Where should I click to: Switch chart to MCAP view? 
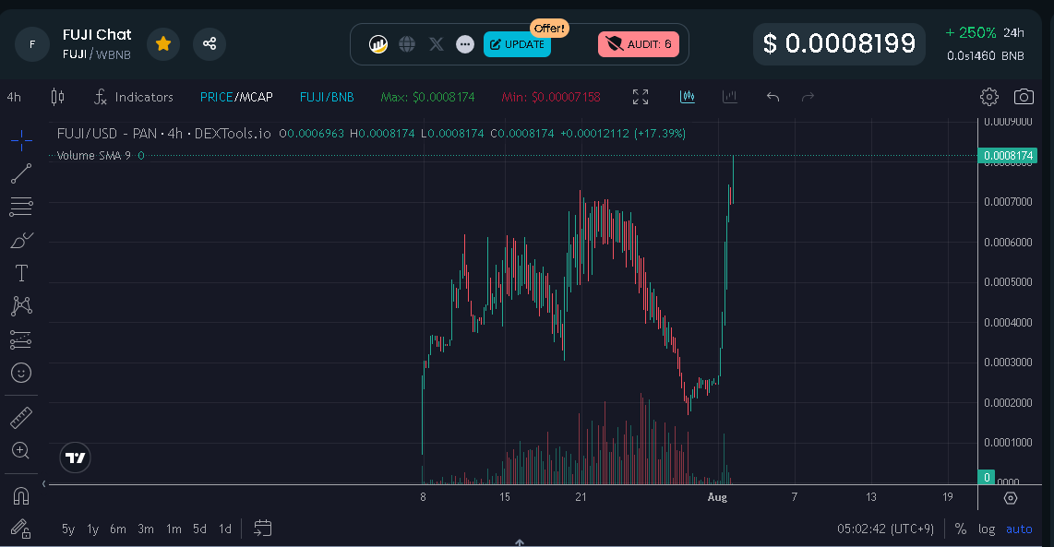(x=256, y=98)
